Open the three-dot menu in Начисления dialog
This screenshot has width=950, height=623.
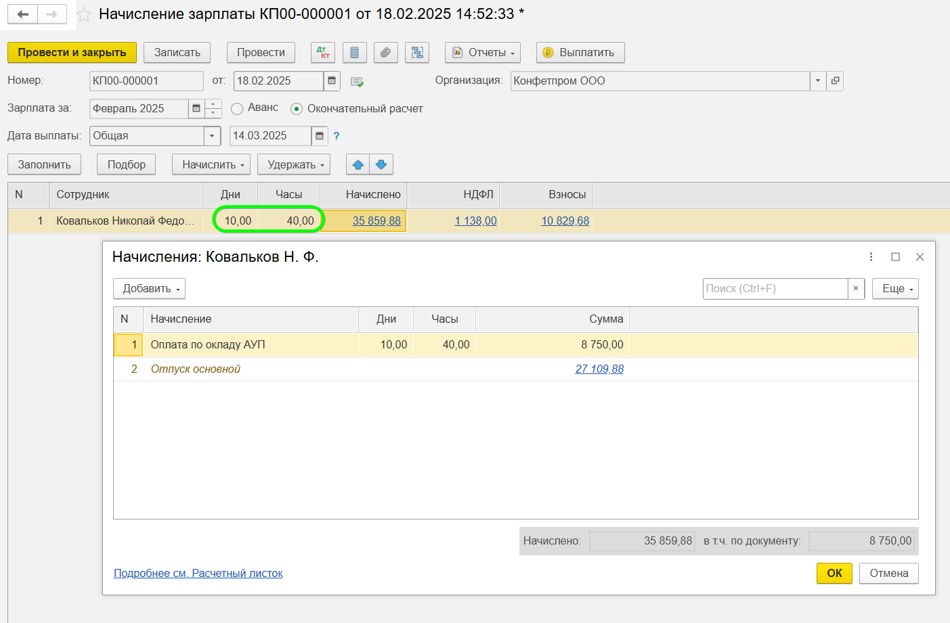pyautogui.click(x=871, y=257)
